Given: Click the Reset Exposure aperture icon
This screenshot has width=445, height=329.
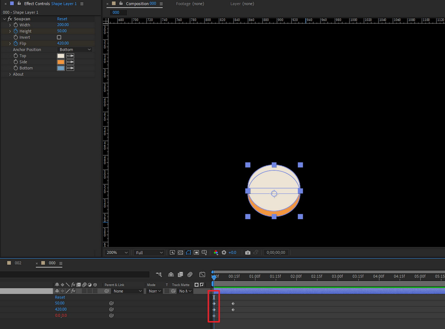Looking at the screenshot, I should coord(224,253).
